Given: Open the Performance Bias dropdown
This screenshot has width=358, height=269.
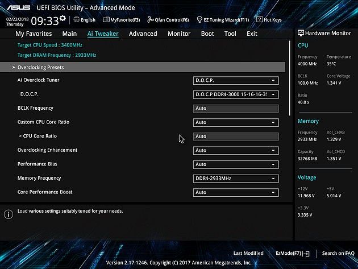Looking at the screenshot, I should coord(236,164).
